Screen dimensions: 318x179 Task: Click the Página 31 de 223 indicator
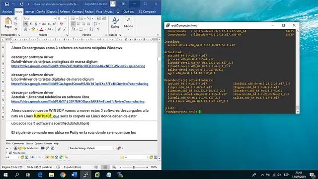[x=12, y=167]
